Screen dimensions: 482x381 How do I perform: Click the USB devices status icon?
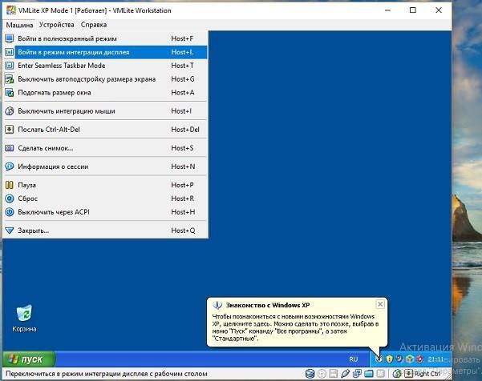[345, 373]
